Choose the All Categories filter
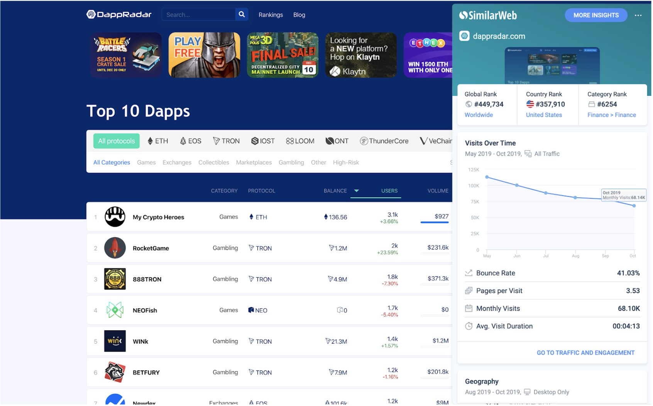The image size is (653, 406). click(112, 162)
